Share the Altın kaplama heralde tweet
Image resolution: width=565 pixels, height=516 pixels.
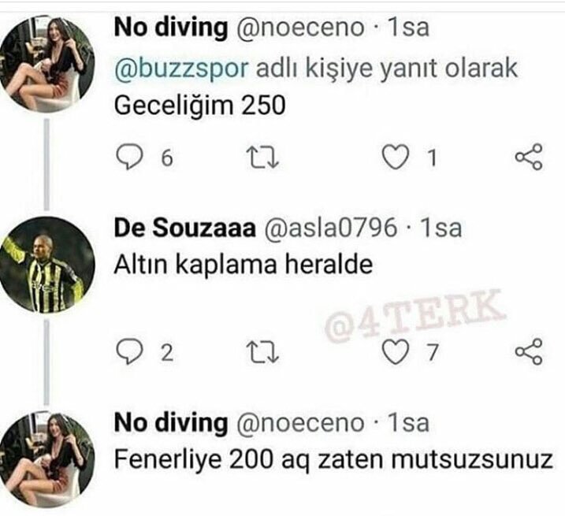pos(528,351)
